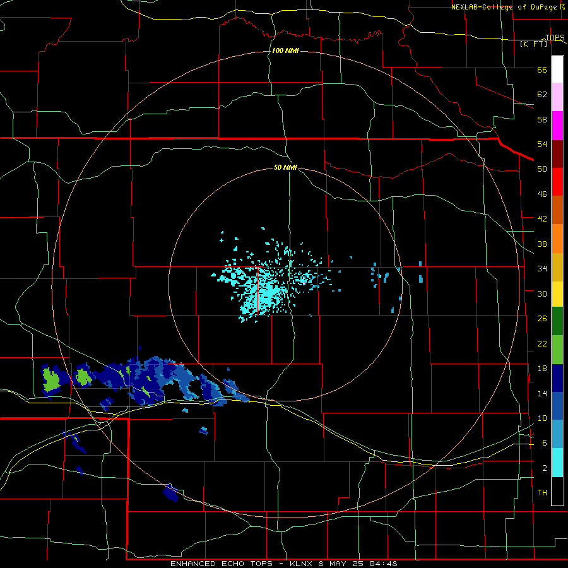Screen dimensions: 568x568
Task: Click the legend value '58'
Action: 542,119
